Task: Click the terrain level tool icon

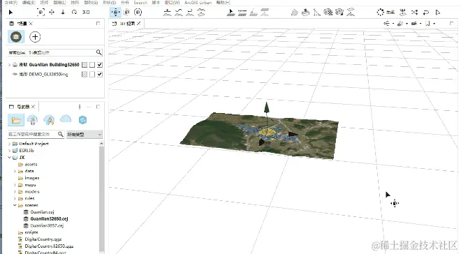Action: [190, 13]
